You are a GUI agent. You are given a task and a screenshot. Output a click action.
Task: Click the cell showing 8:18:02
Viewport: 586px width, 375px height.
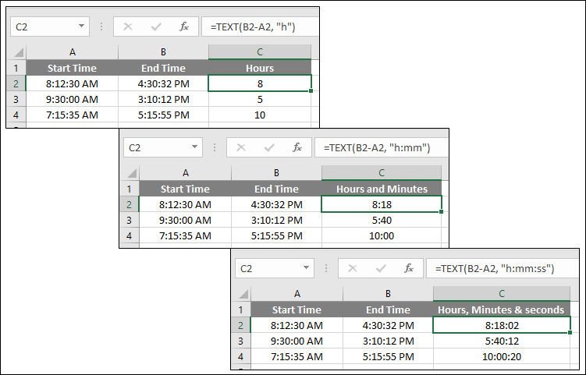tap(502, 325)
